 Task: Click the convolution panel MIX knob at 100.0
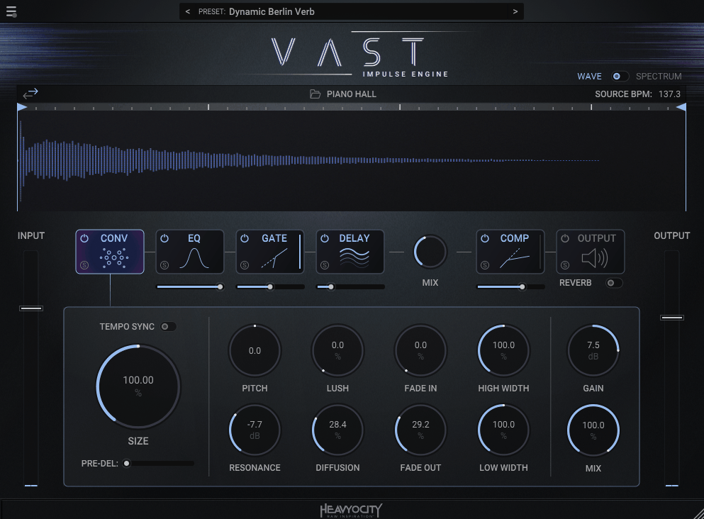click(593, 430)
